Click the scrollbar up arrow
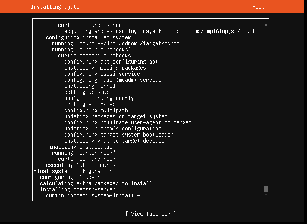 coord(266,25)
